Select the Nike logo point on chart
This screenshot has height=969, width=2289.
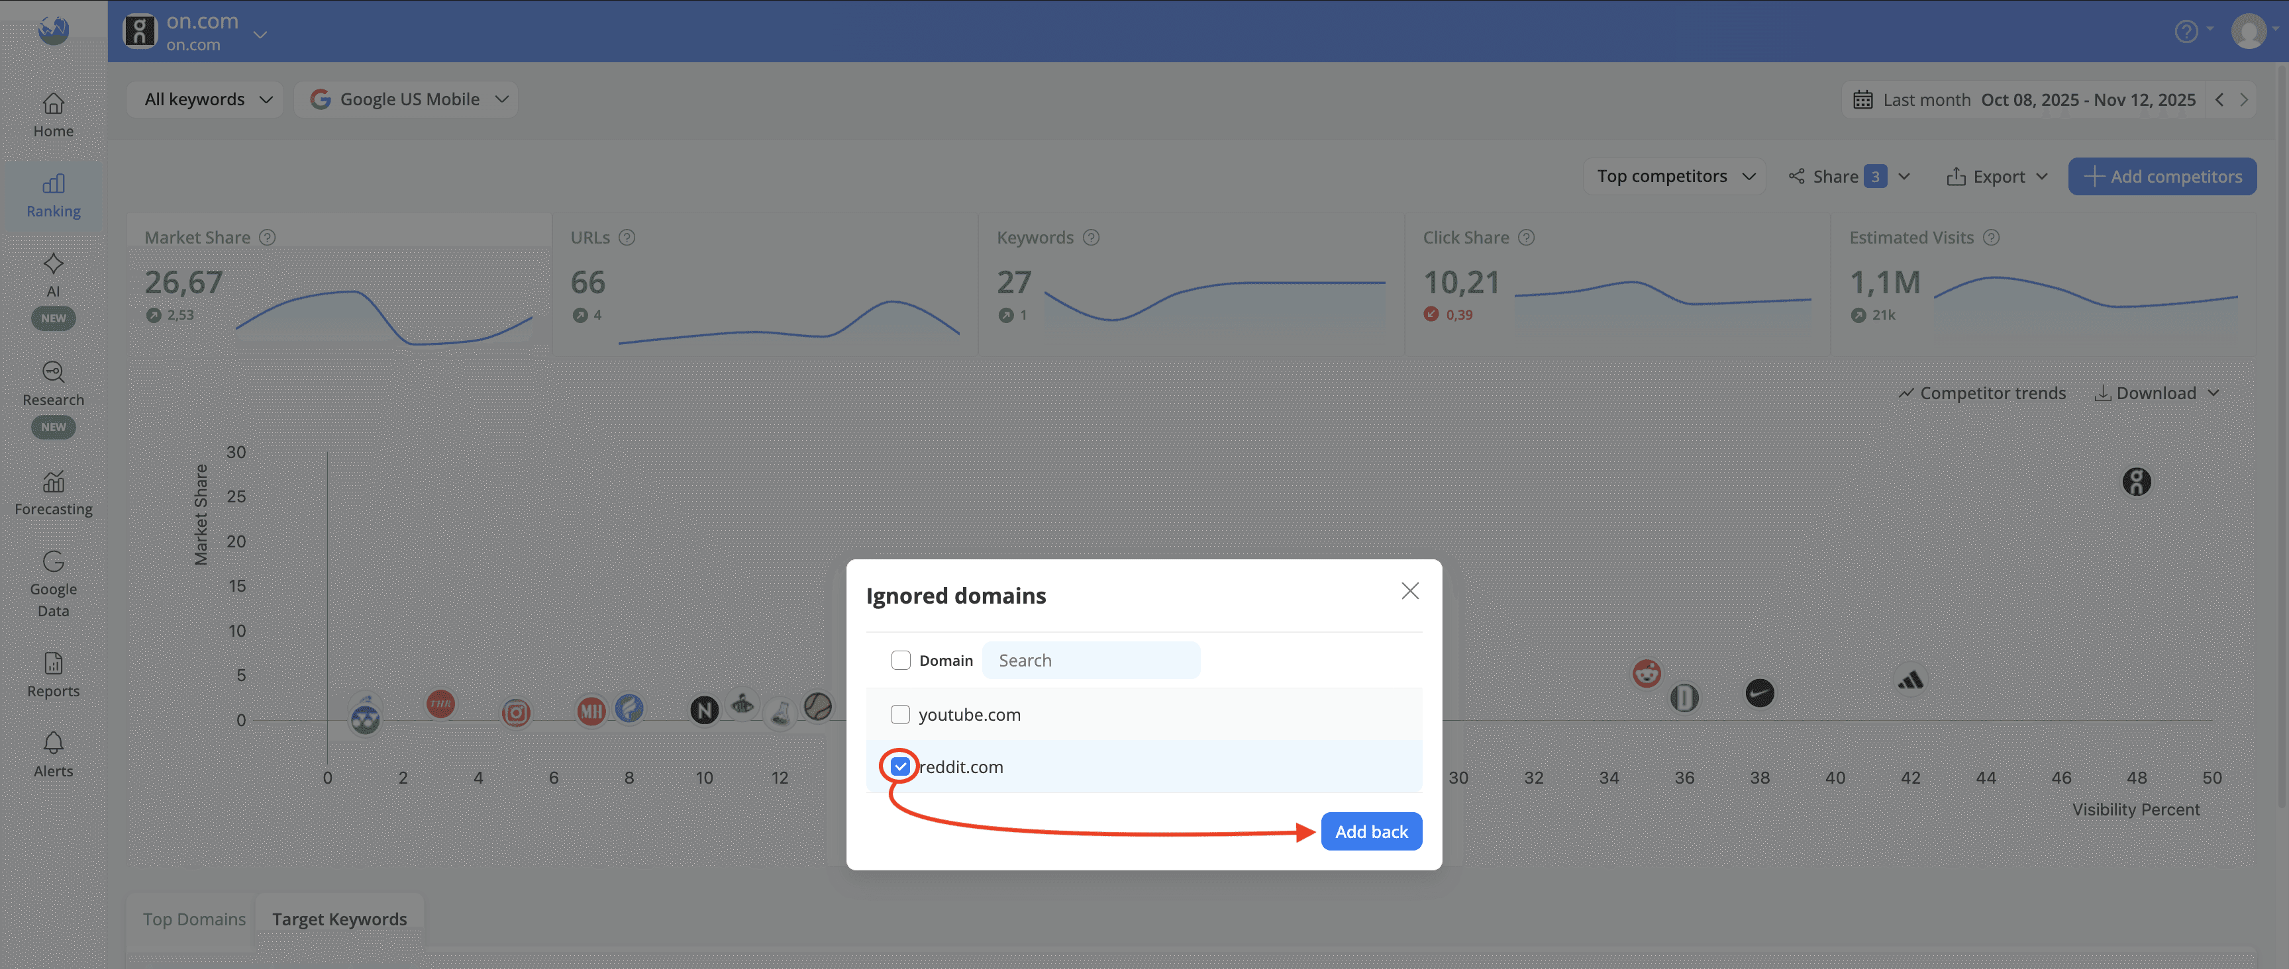pyautogui.click(x=1759, y=693)
